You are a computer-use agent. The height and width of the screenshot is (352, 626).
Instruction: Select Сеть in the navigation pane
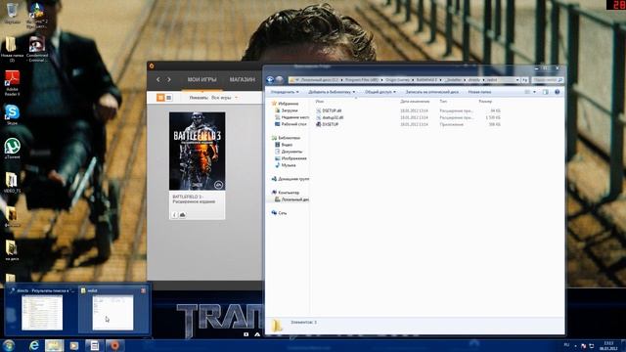click(x=279, y=213)
